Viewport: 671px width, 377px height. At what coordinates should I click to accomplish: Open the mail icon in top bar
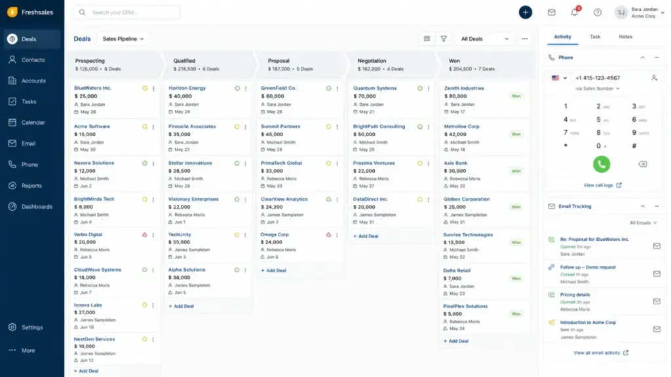click(x=552, y=12)
